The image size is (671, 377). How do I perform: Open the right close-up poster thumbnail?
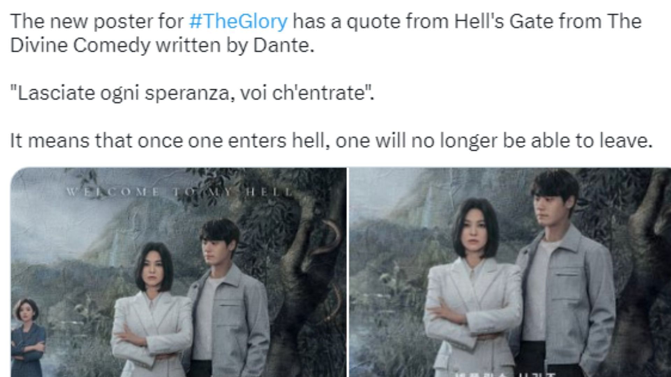pyautogui.click(x=510, y=272)
